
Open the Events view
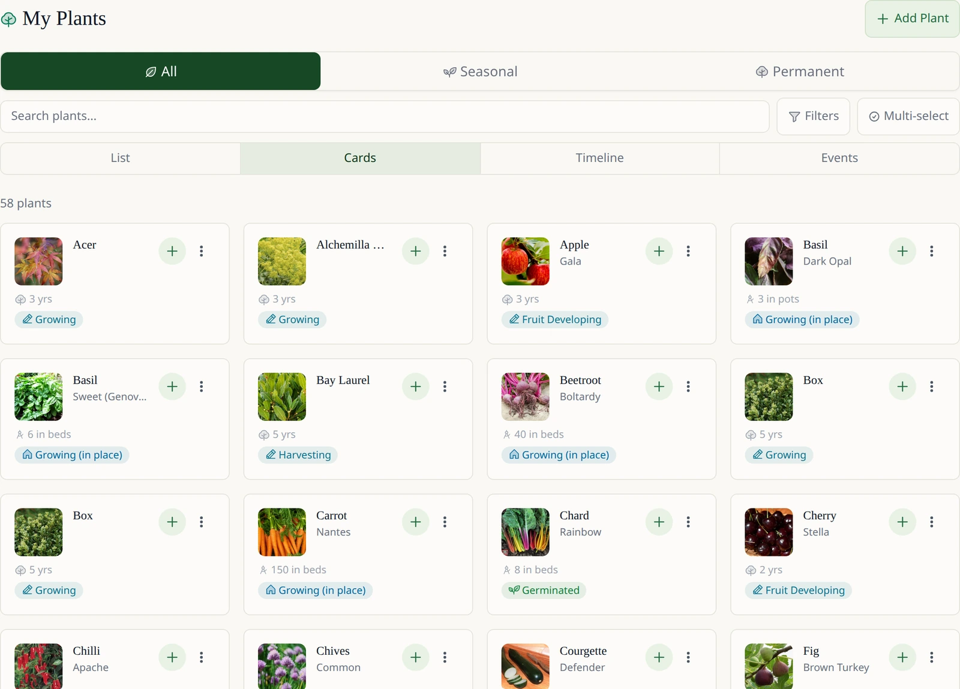(x=839, y=158)
